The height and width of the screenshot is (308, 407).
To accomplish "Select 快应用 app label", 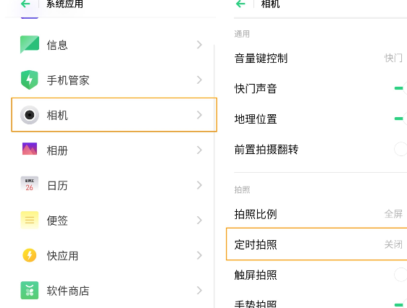I will (x=62, y=256).
